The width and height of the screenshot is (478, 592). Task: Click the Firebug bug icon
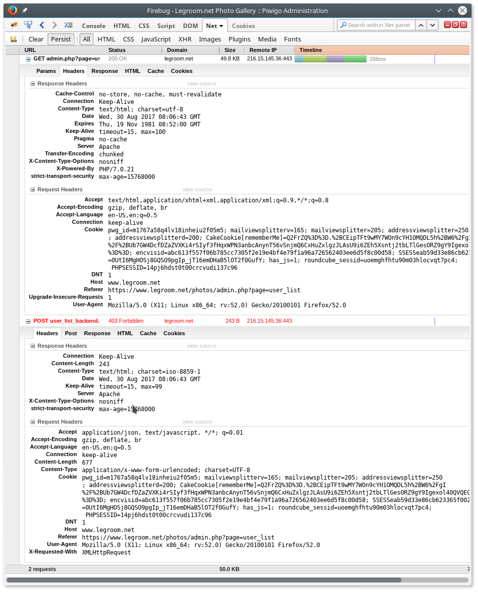14,25
